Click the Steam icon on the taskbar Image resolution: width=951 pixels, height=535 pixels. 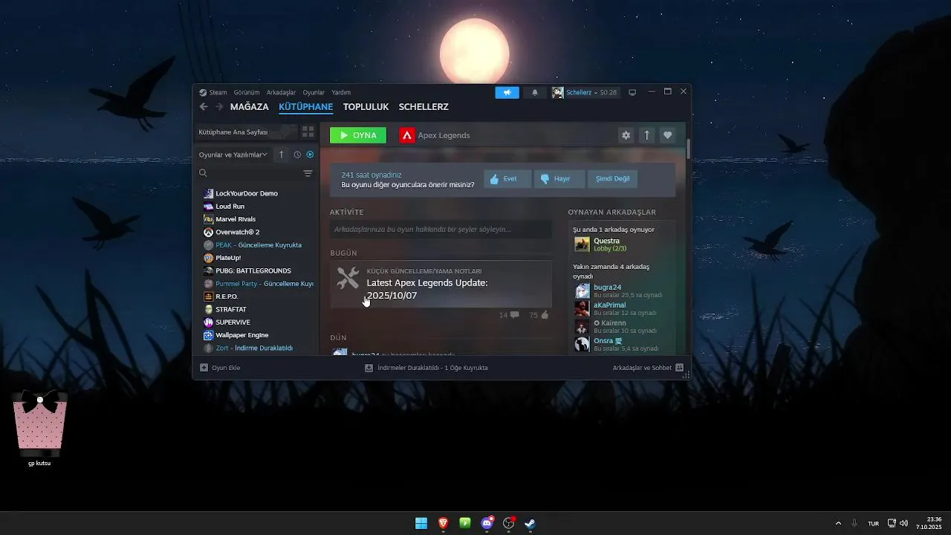pyautogui.click(x=530, y=523)
